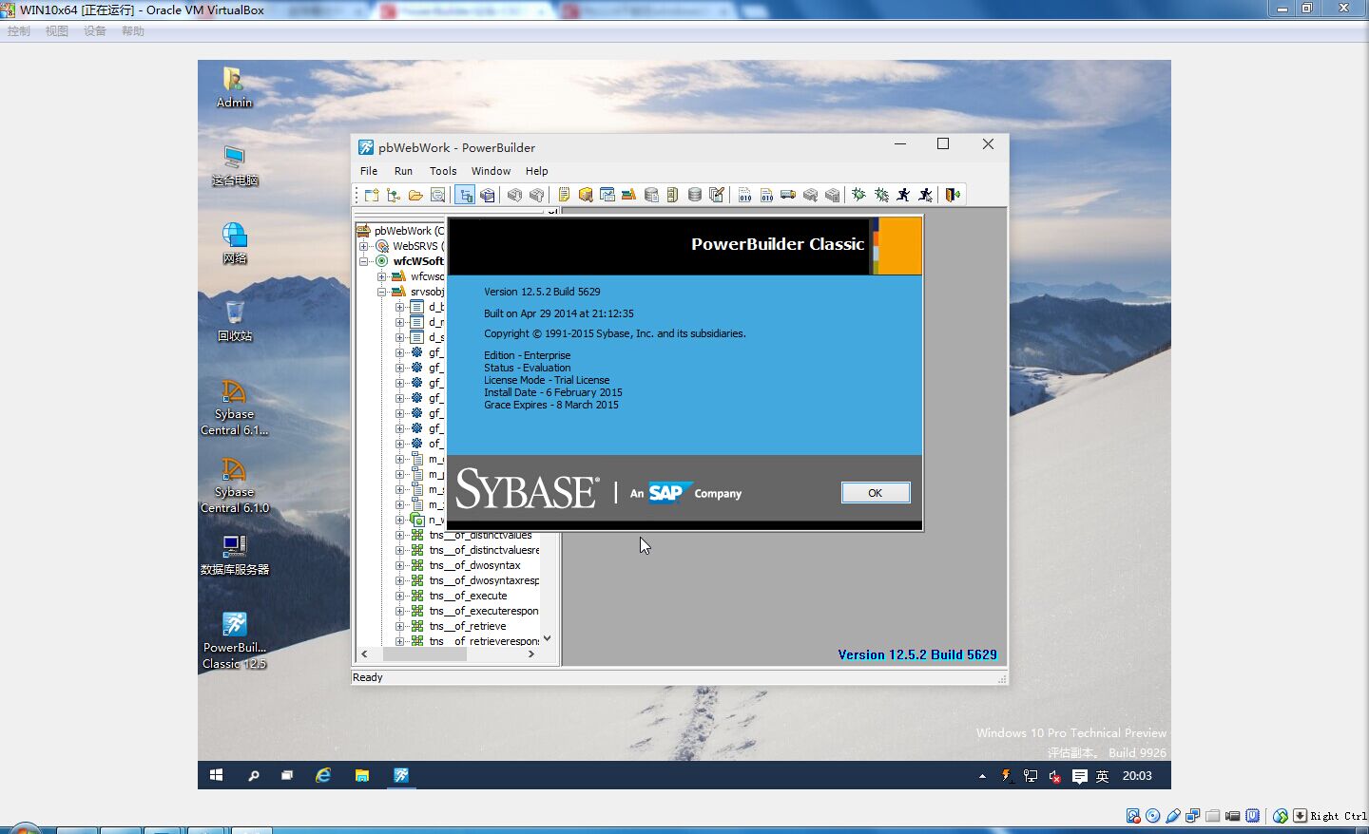The width and height of the screenshot is (1369, 834).
Task: Open the To-Do List from toolbar
Action: click(x=564, y=195)
